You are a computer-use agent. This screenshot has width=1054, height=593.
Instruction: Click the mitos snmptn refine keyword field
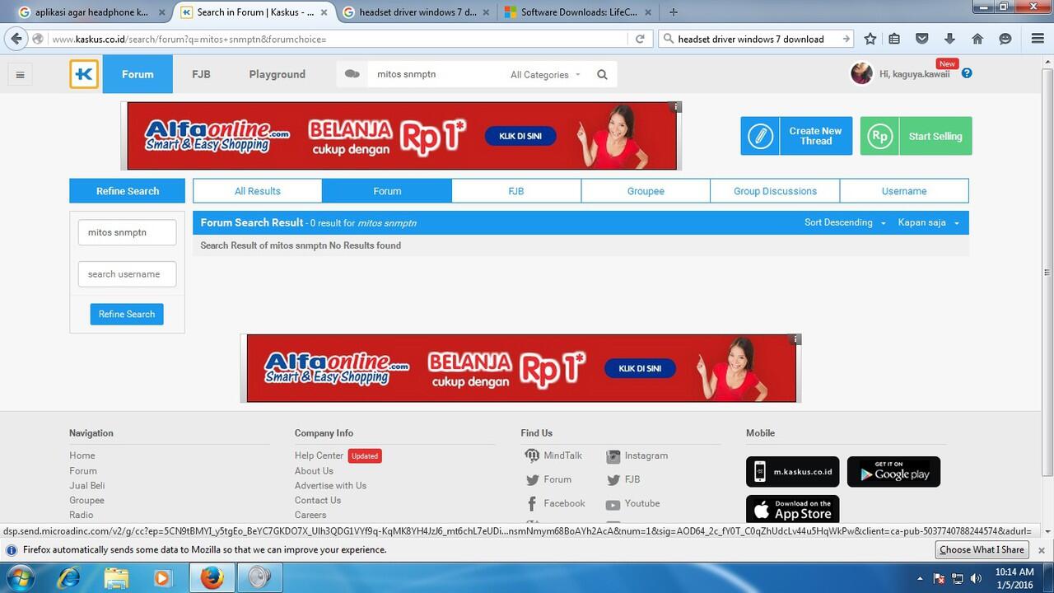127,232
